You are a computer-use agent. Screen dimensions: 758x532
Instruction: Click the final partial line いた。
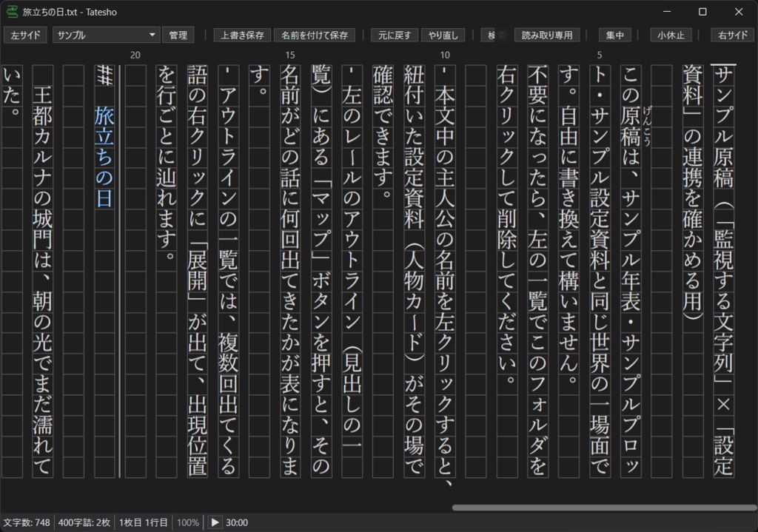click(12, 92)
